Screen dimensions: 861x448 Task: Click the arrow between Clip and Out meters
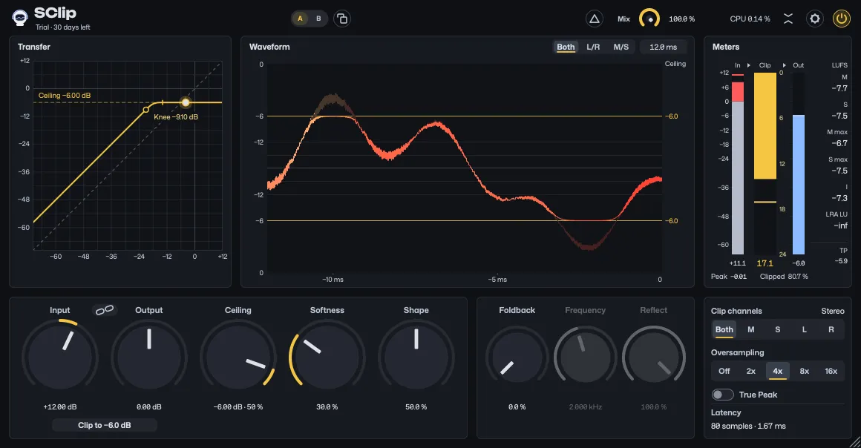[x=784, y=65]
